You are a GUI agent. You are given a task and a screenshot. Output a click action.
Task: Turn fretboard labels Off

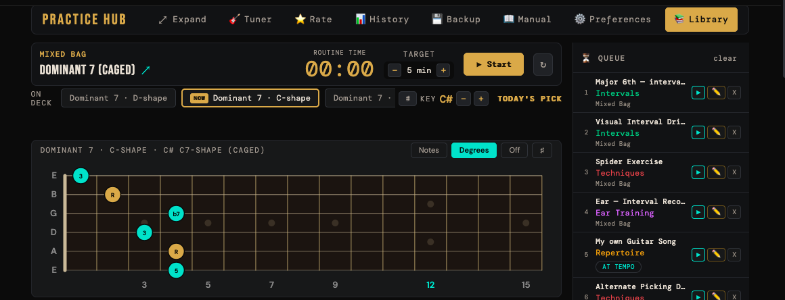tap(514, 150)
